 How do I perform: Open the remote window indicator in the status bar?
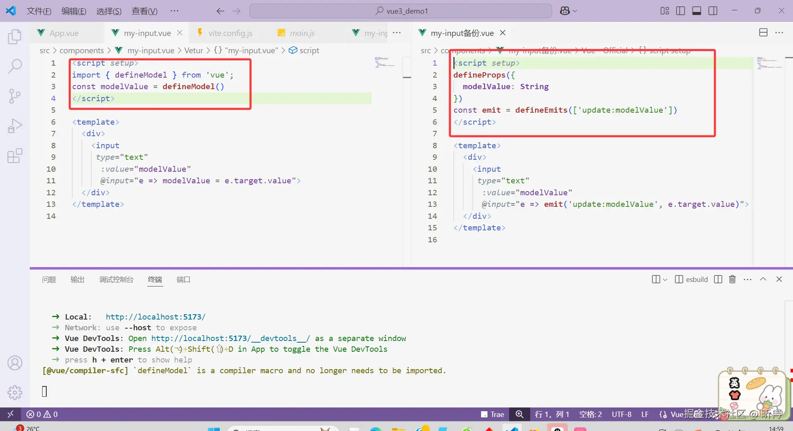11,414
